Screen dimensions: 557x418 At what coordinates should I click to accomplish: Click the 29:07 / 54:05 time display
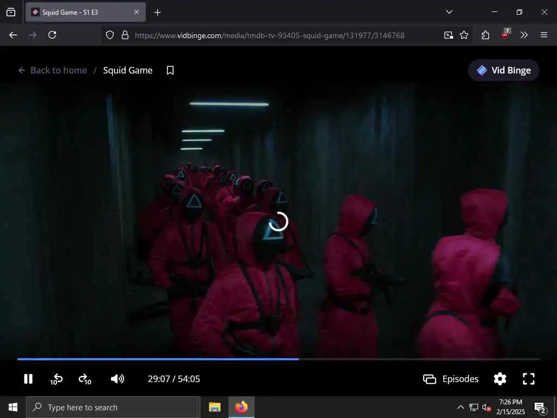point(174,379)
